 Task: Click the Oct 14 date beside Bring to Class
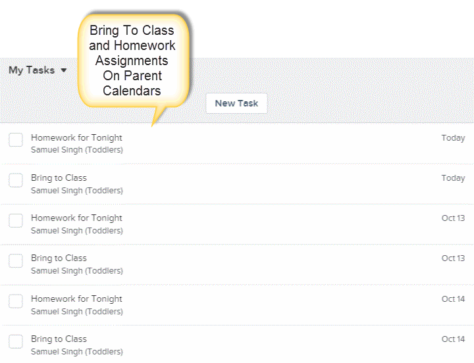453,339
